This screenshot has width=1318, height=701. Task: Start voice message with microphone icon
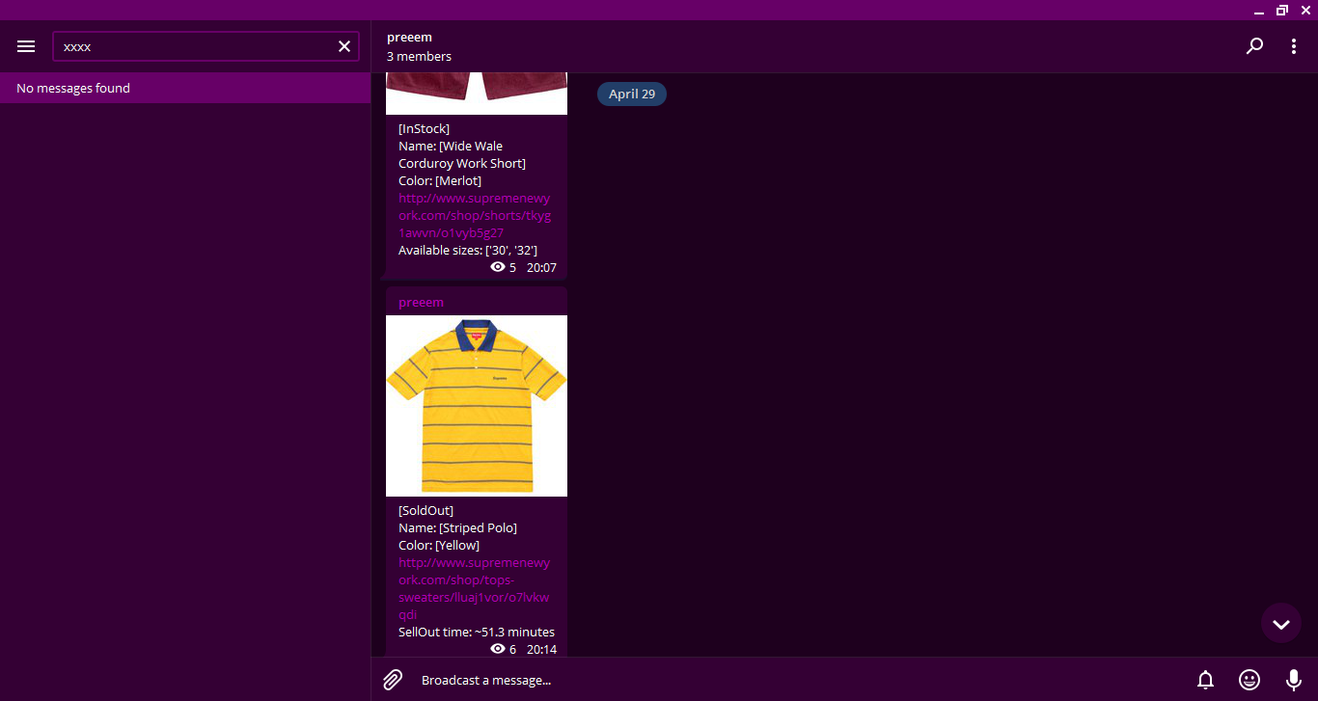coord(1294,680)
